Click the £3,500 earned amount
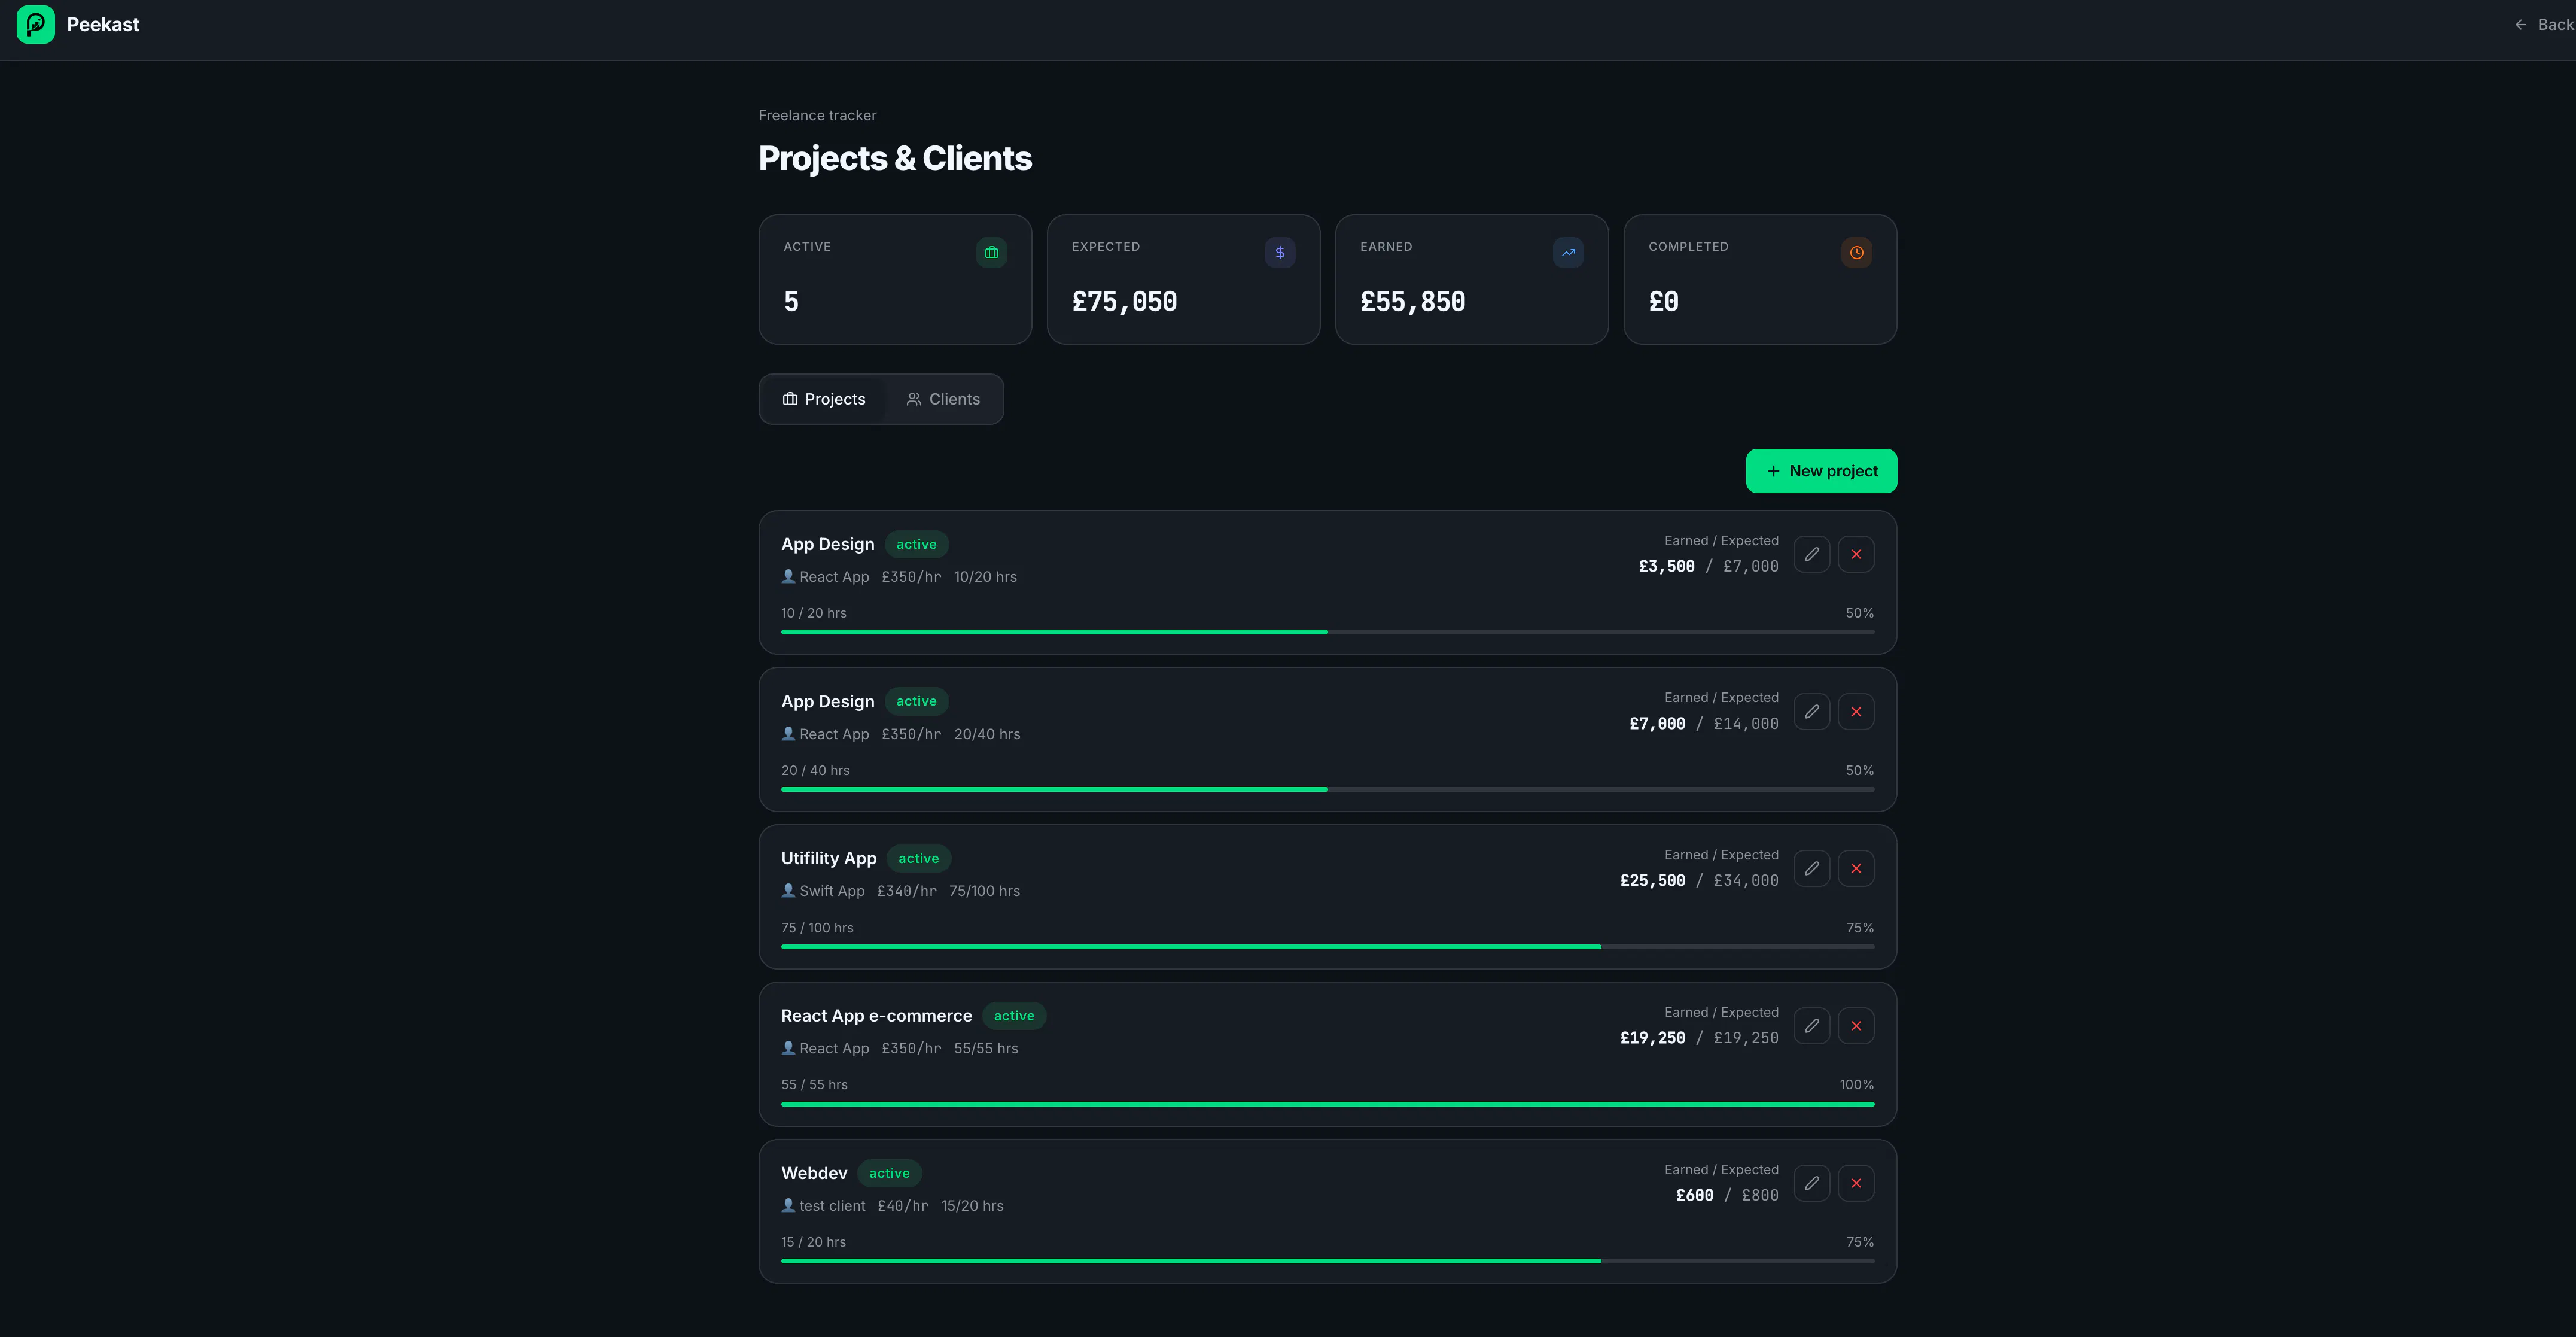 coord(1666,566)
